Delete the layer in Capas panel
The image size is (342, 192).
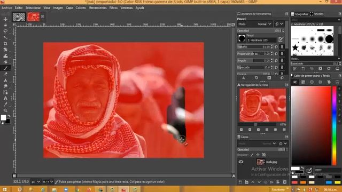pos(285,182)
